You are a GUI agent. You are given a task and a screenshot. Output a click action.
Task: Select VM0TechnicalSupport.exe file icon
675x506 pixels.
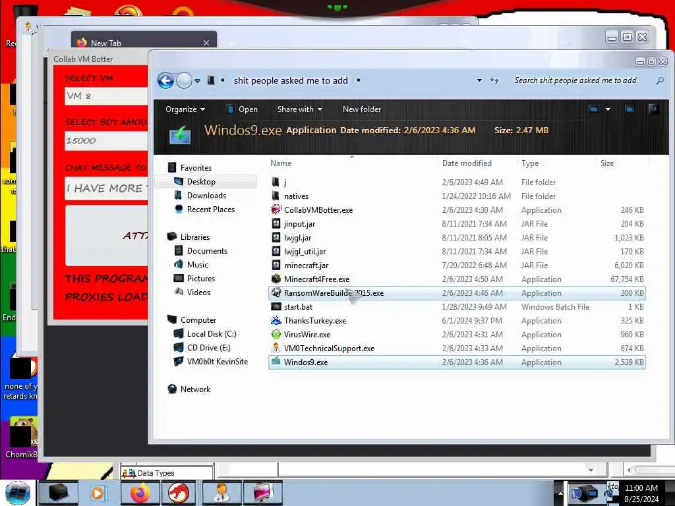276,348
